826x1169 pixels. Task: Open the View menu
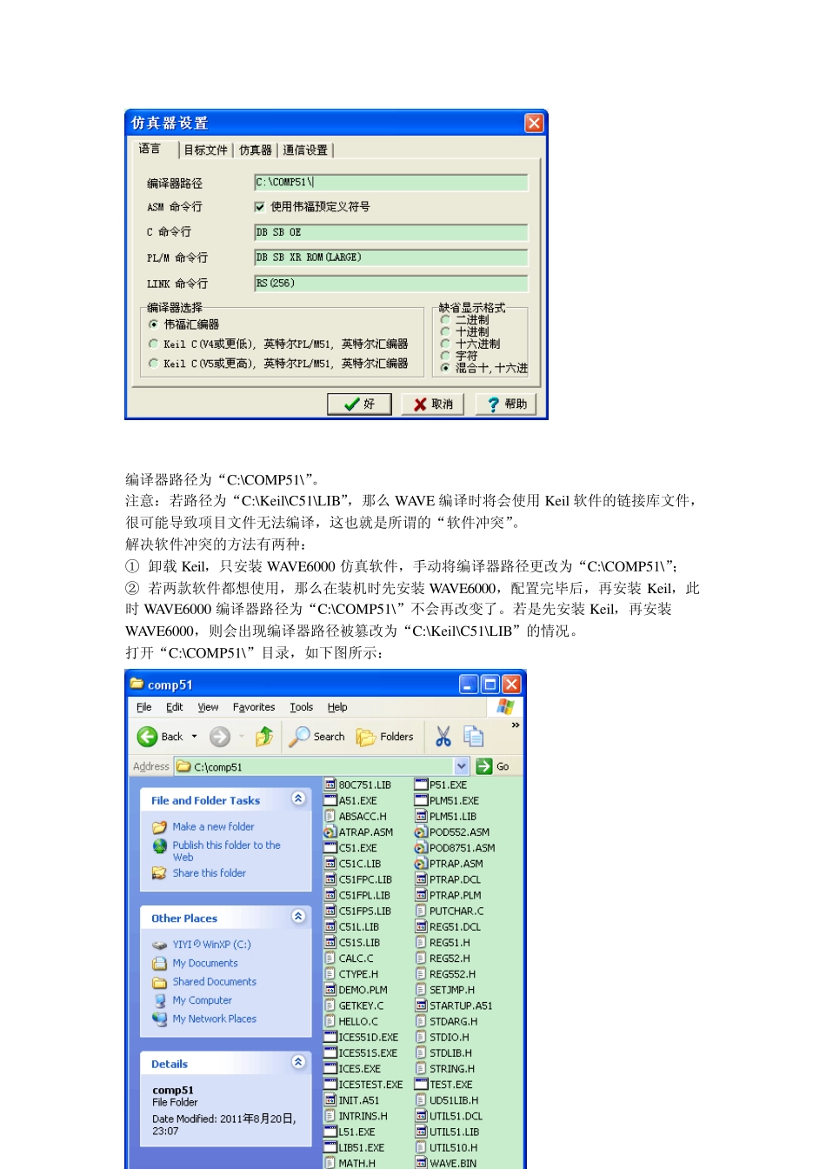pyautogui.click(x=208, y=707)
